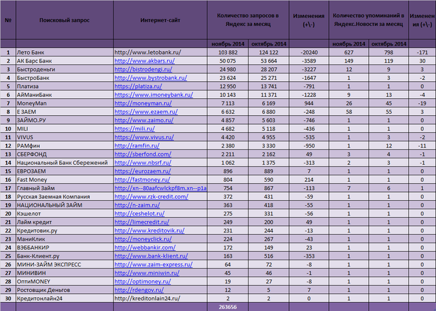Open the nbsrf.ru link
This screenshot has width=436, height=311.
[x=143, y=163]
